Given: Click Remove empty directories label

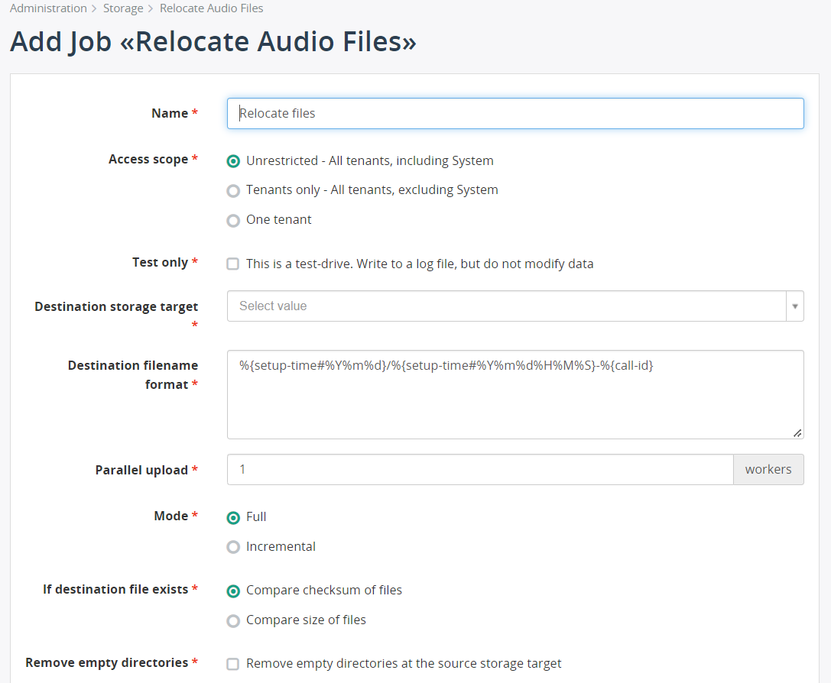Looking at the screenshot, I should coord(106,663).
